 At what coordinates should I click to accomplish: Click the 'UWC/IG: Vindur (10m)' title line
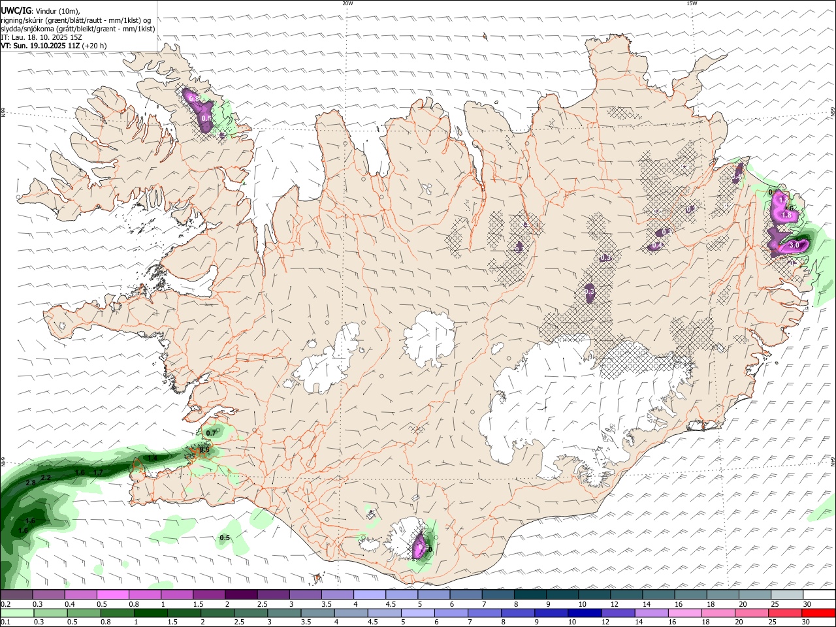(40, 11)
